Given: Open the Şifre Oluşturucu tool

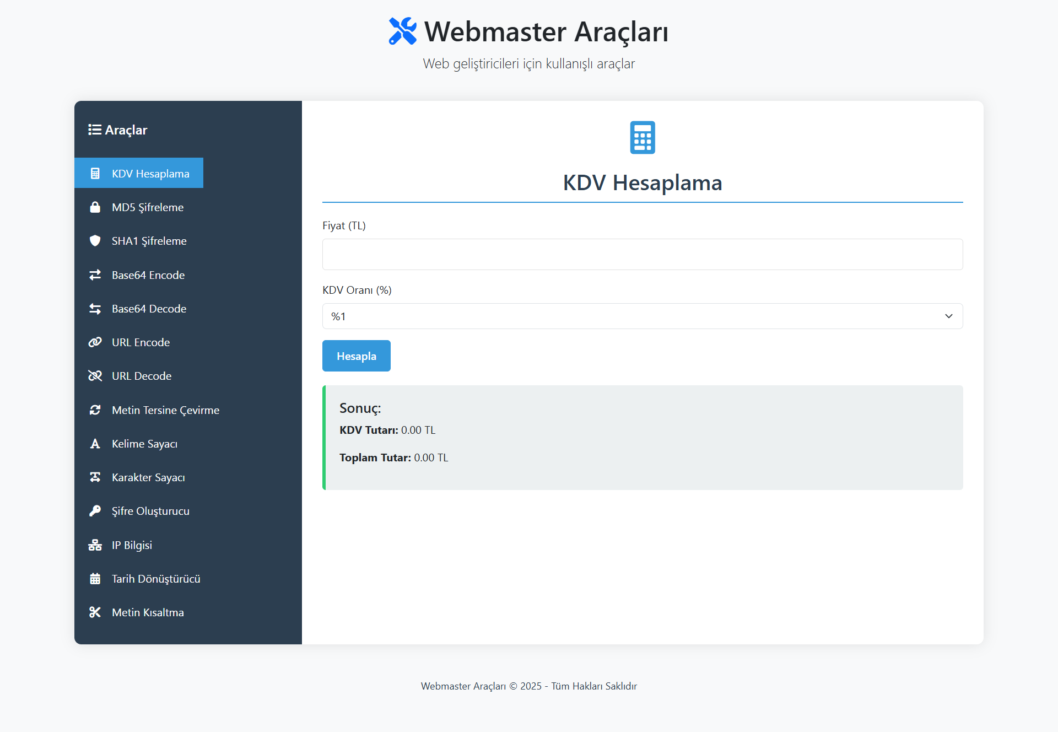Looking at the screenshot, I should click(139, 511).
